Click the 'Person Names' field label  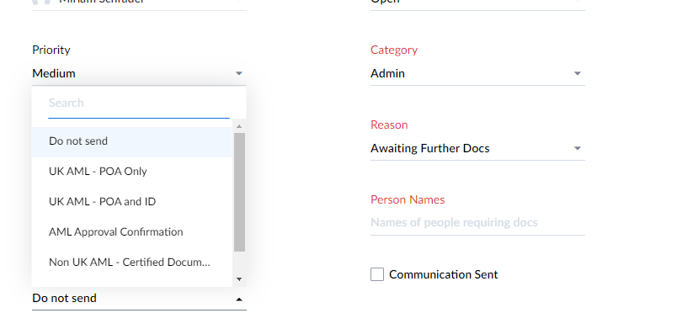pos(408,199)
